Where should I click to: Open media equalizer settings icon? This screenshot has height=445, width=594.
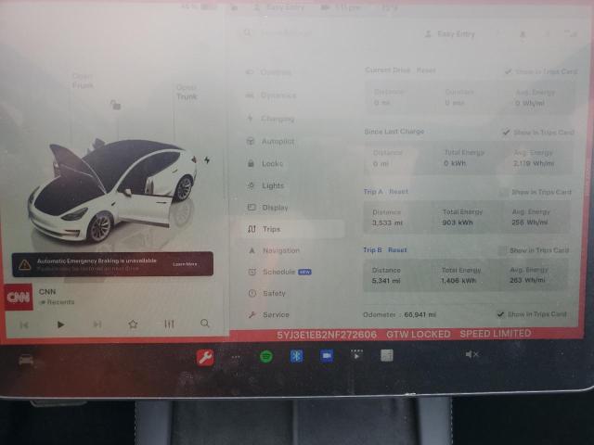coord(169,324)
